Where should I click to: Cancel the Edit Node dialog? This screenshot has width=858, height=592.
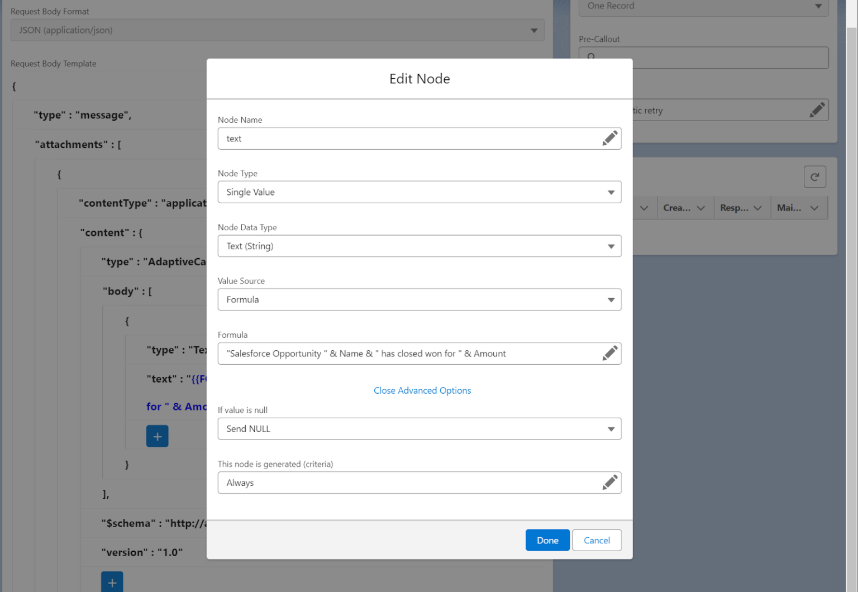pyautogui.click(x=597, y=540)
